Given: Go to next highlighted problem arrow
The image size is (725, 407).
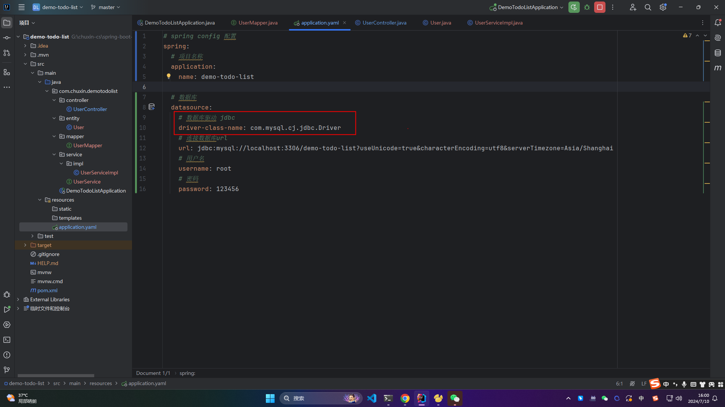Looking at the screenshot, I should coord(705,35).
